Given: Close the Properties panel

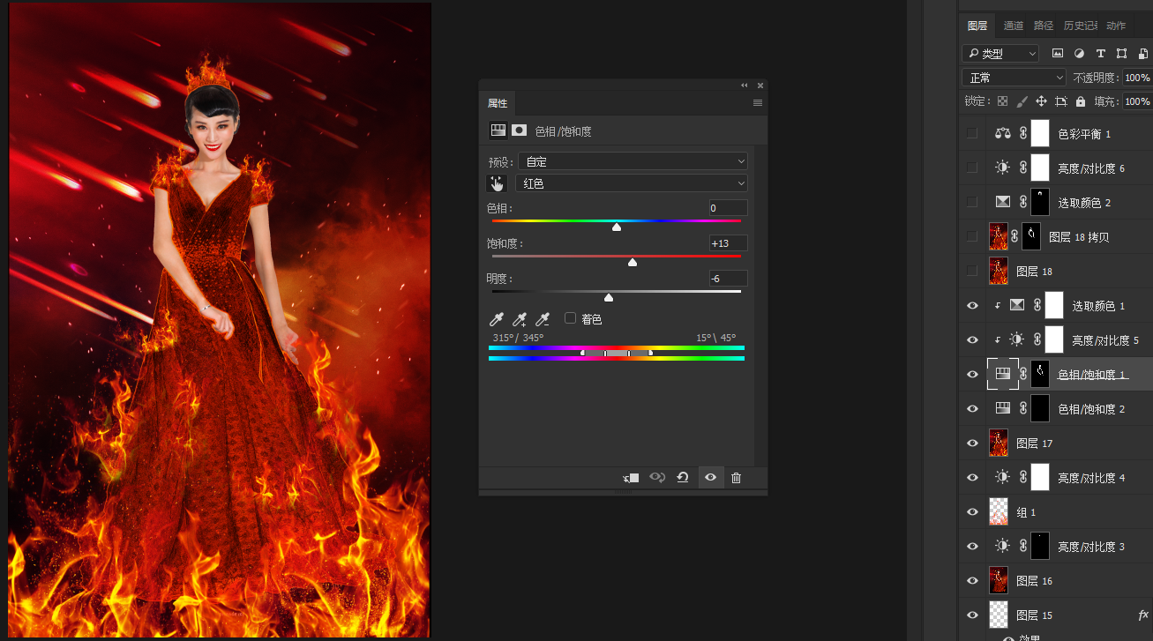Looking at the screenshot, I should click(x=760, y=86).
